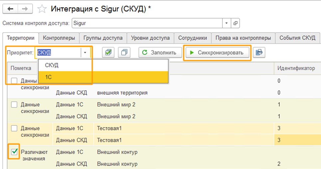Uncheck the Внешний контур row checkbox
Image resolution: width=321 pixels, height=169 pixels.
14,152
